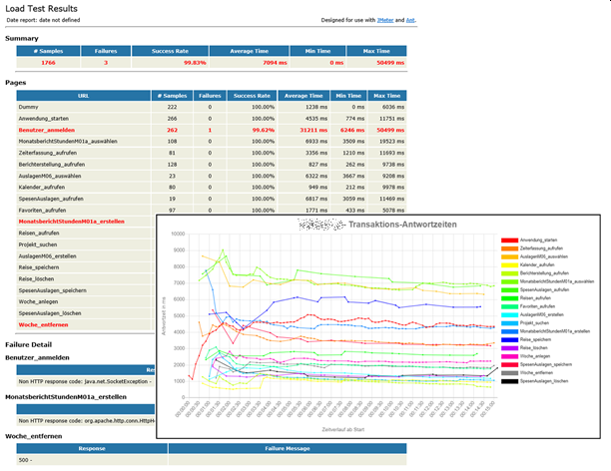Click the Response header under Woche_entfernen

click(x=92, y=448)
